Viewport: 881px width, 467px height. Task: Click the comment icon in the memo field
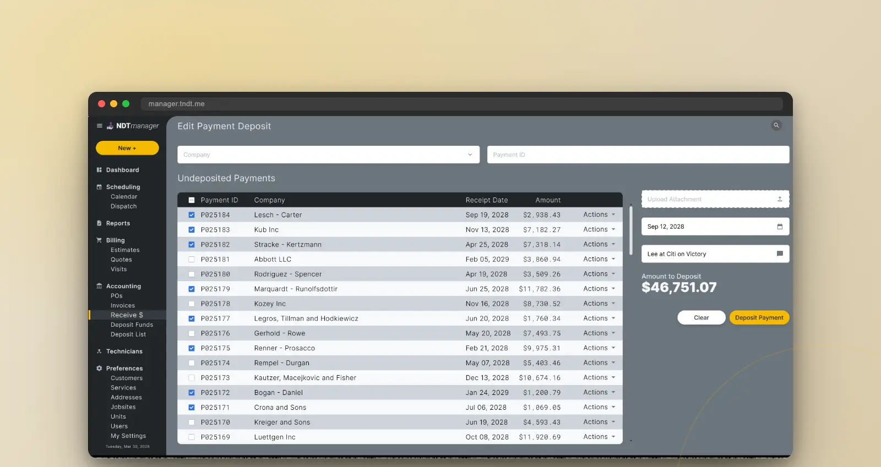point(780,254)
